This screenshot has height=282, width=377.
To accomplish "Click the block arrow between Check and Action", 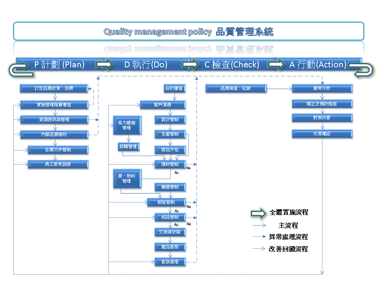I will click(x=276, y=64).
